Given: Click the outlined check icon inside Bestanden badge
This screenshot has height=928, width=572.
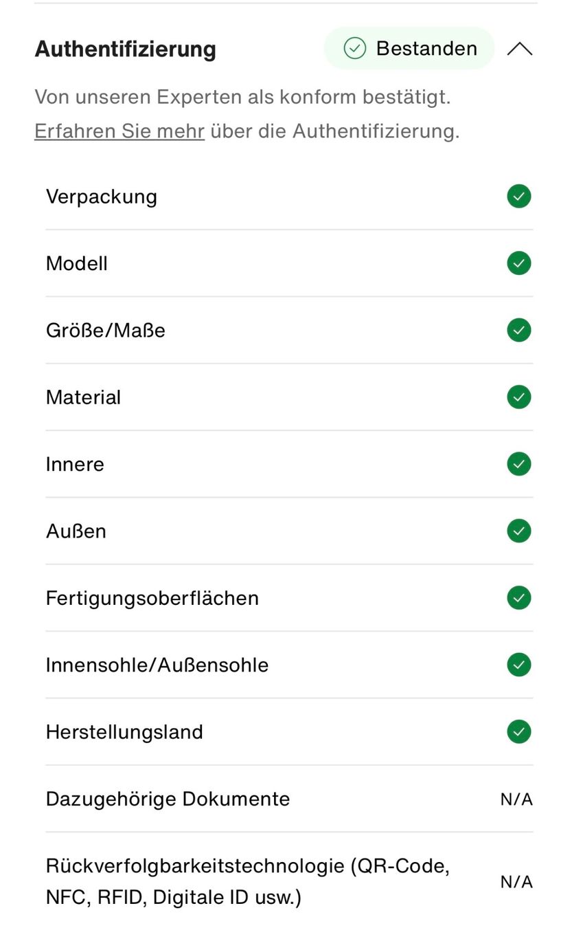Looking at the screenshot, I should click(x=354, y=48).
